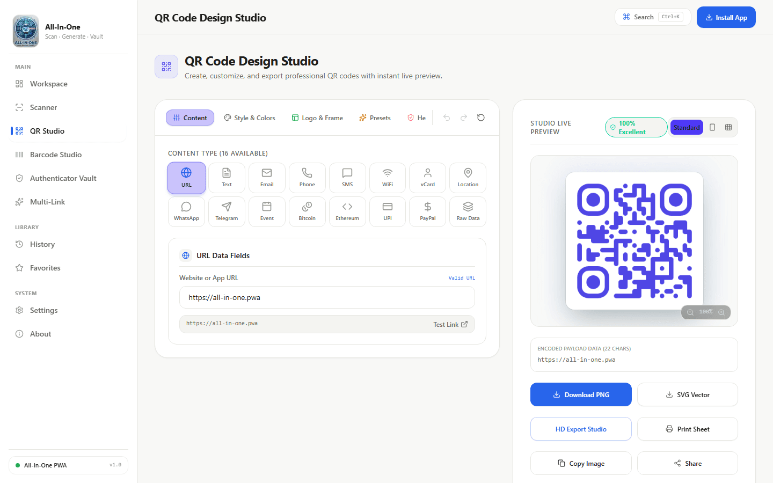Click the QR Code Design Studio header icon
The image size is (773, 483).
click(166, 67)
